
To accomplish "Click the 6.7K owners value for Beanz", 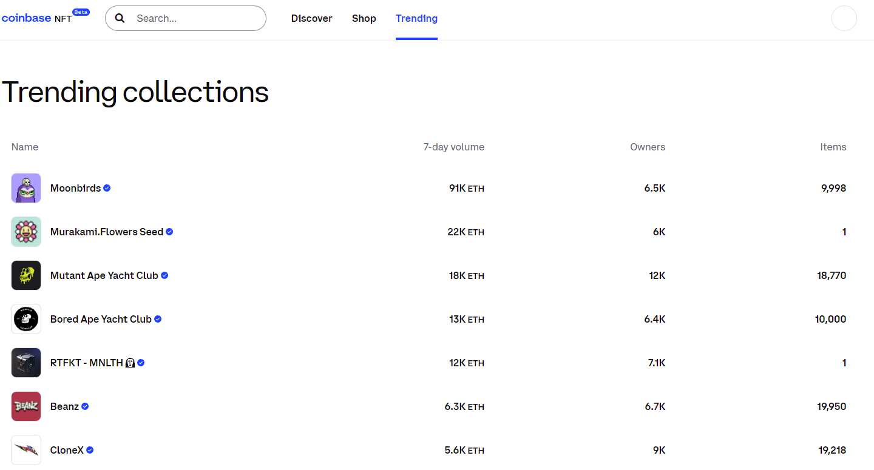I will (x=655, y=406).
